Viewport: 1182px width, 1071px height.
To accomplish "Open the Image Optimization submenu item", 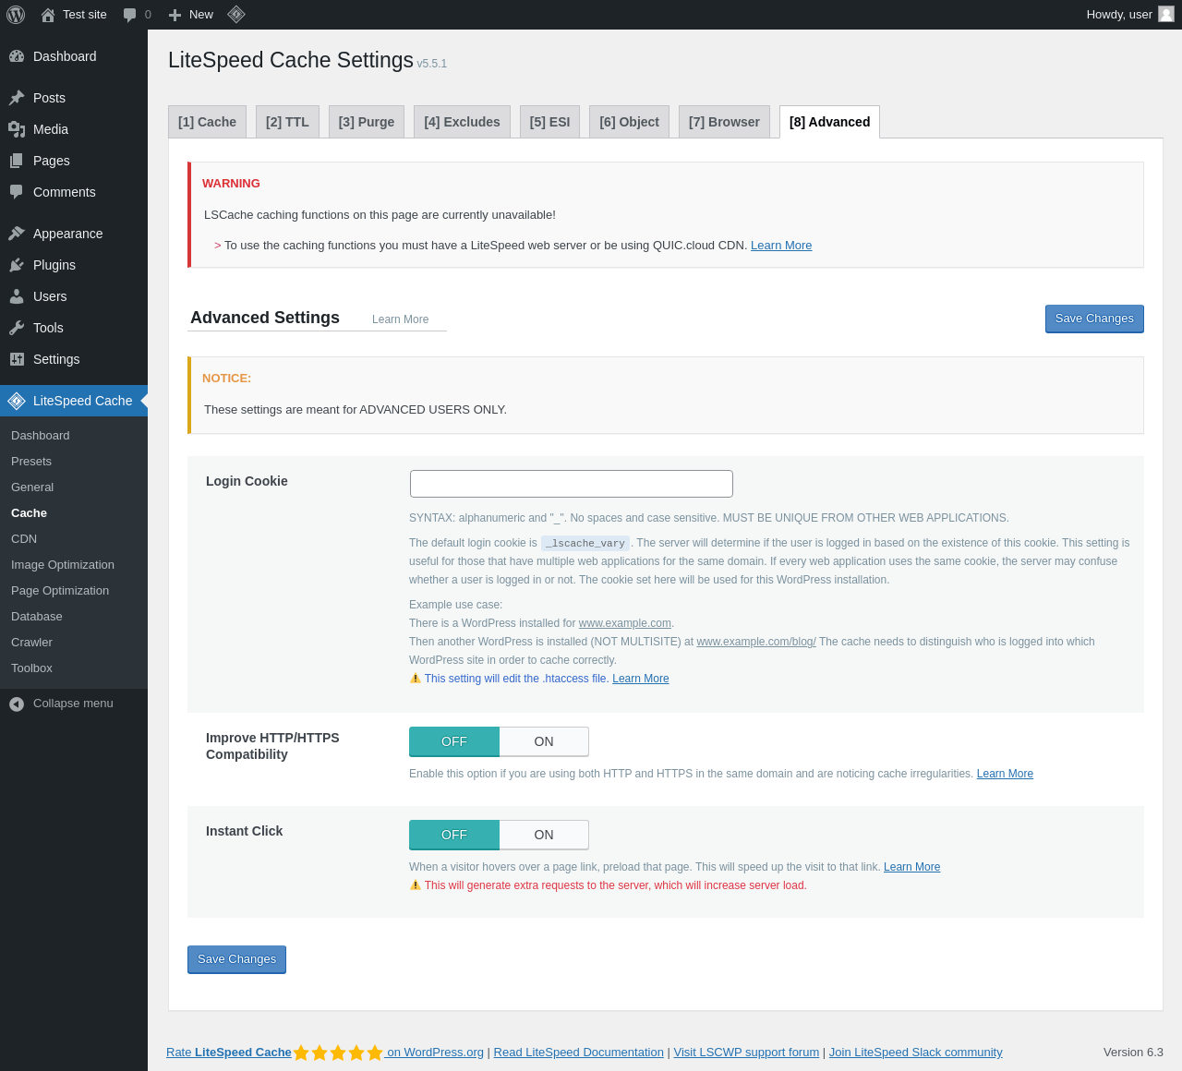I will (x=74, y=565).
